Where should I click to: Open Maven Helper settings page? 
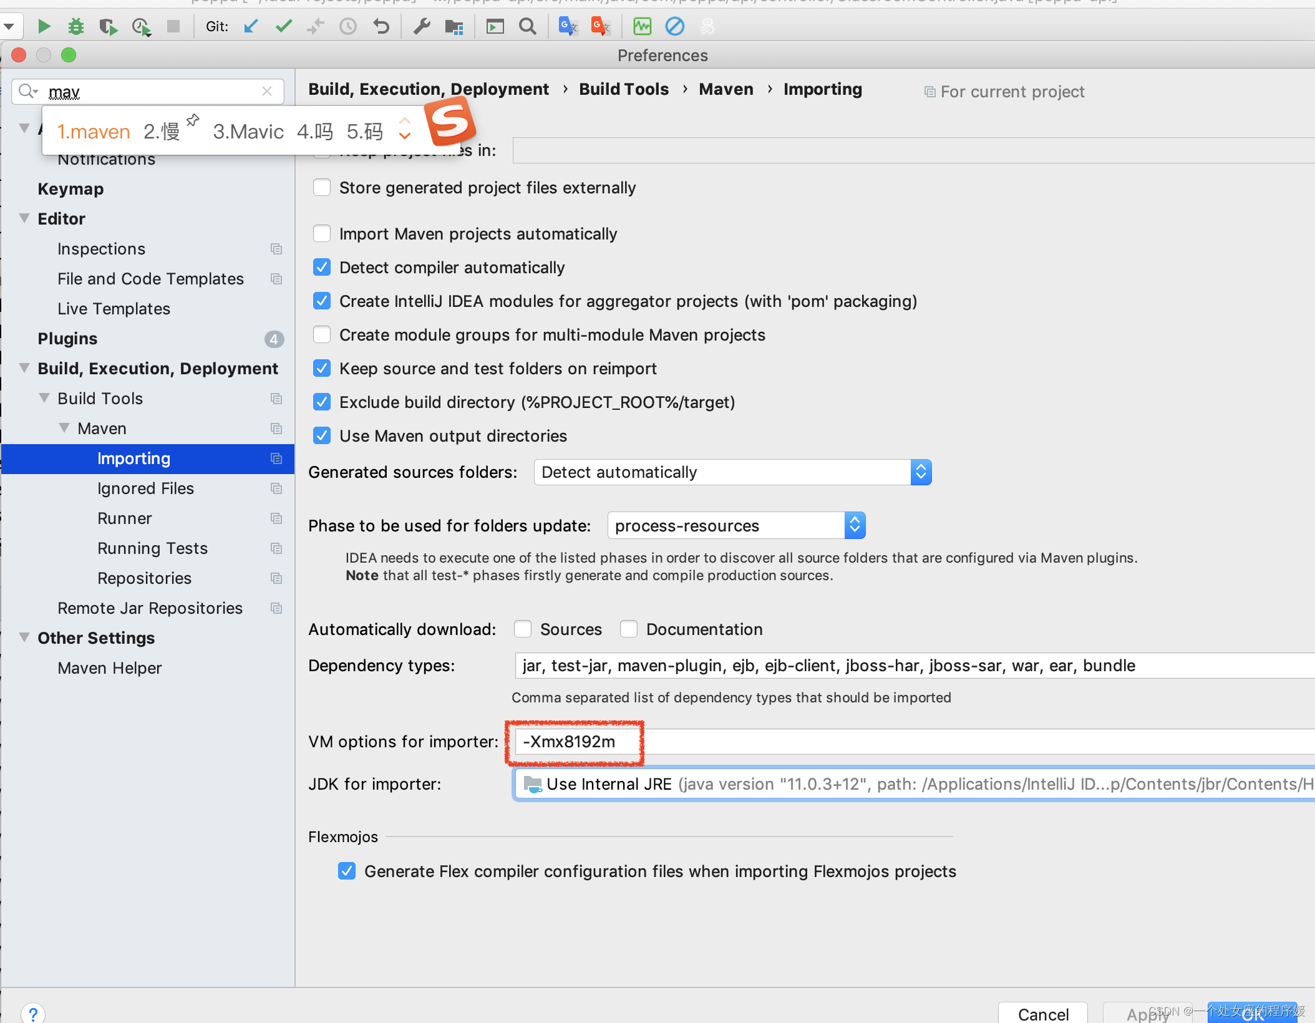109,668
